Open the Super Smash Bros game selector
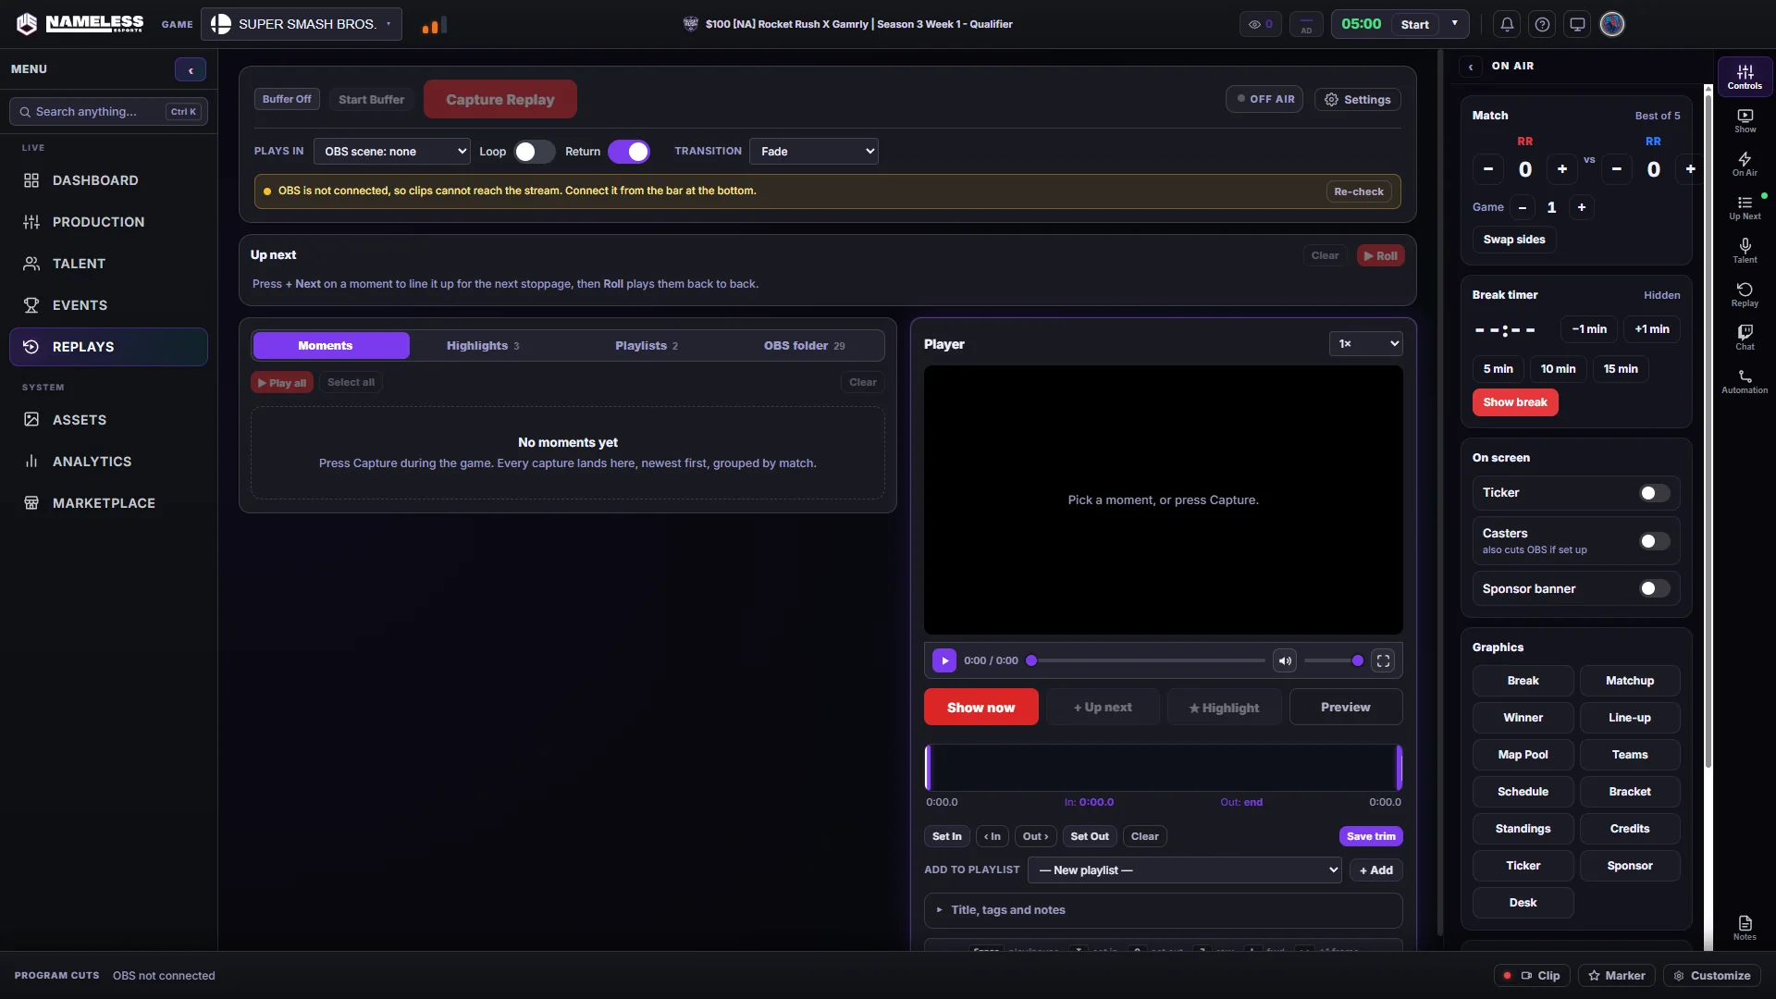Image resolution: width=1776 pixels, height=999 pixels. (x=302, y=24)
